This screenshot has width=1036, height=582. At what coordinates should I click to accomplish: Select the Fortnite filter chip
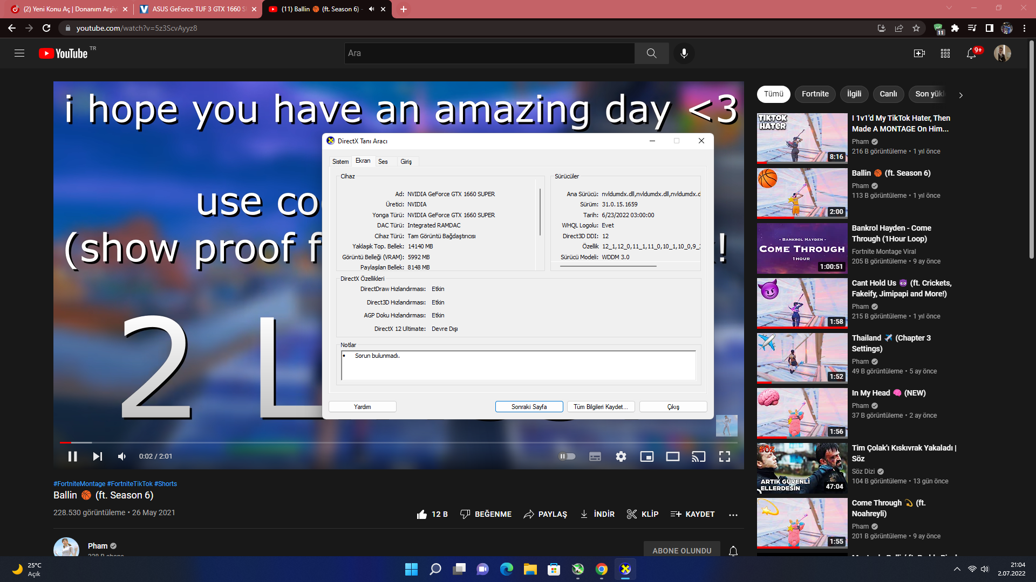[x=815, y=94]
